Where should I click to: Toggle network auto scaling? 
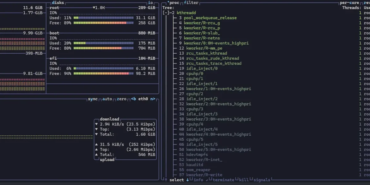[107, 99]
